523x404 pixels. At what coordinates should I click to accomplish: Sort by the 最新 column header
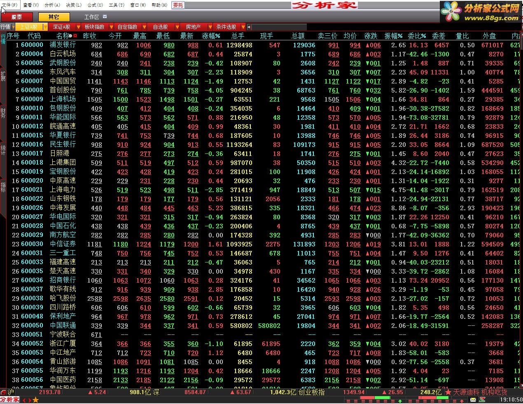click(187, 36)
